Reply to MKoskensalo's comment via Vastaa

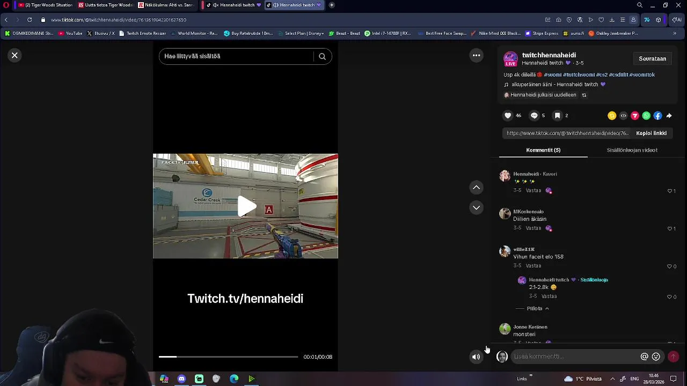click(533, 228)
